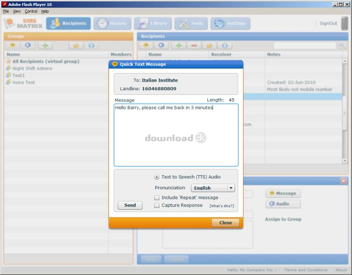Enable Include 'Repeat' message checkbox

(x=157, y=198)
